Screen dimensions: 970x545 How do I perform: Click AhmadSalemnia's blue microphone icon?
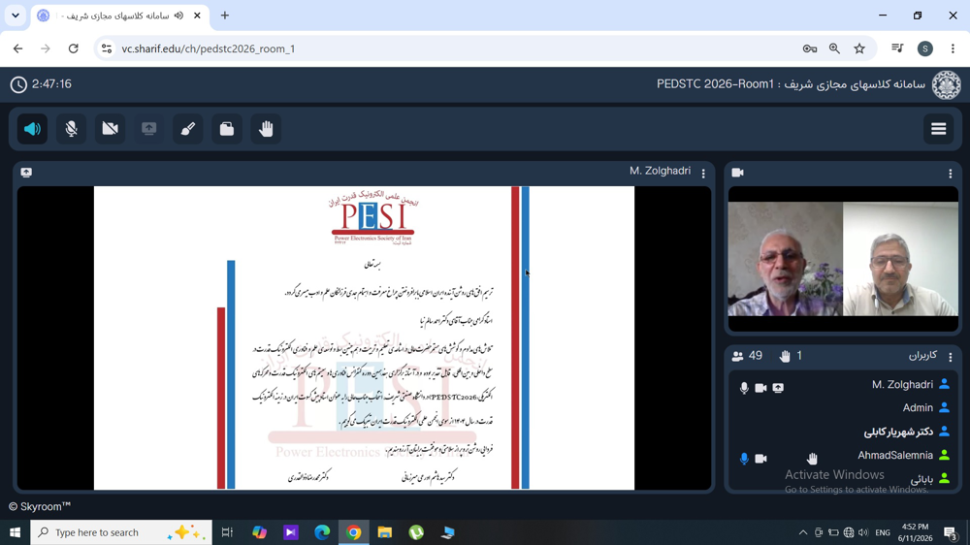pyautogui.click(x=744, y=459)
